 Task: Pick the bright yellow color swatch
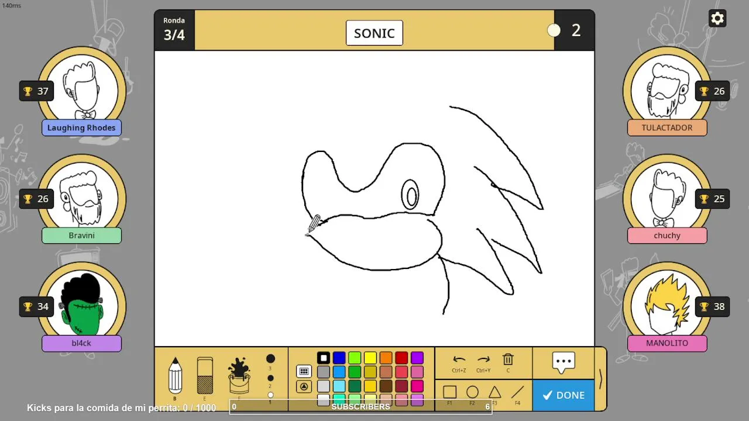(x=370, y=358)
